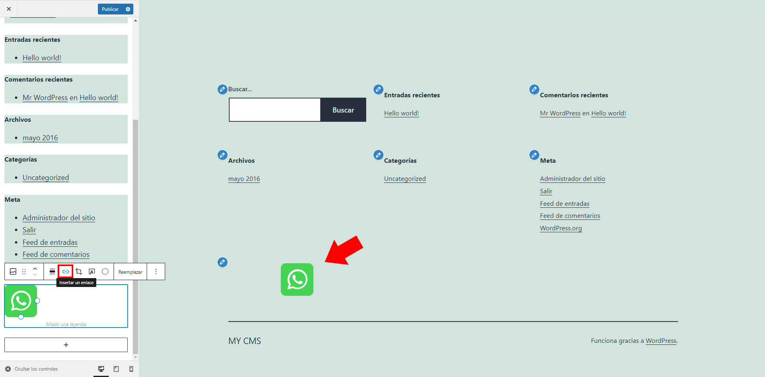Click Mr WordPress link in preview
765x377 pixels.
(x=560, y=113)
